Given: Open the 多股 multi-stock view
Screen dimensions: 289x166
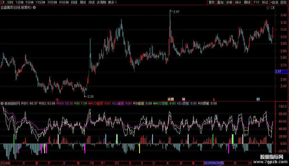Looking at the screenshot, I should 229,2.
